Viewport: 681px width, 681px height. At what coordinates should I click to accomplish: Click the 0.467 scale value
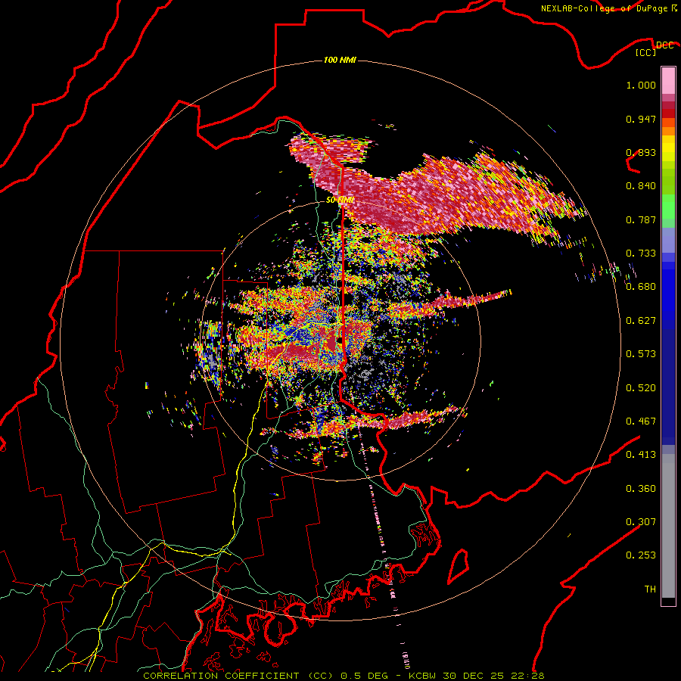641,421
